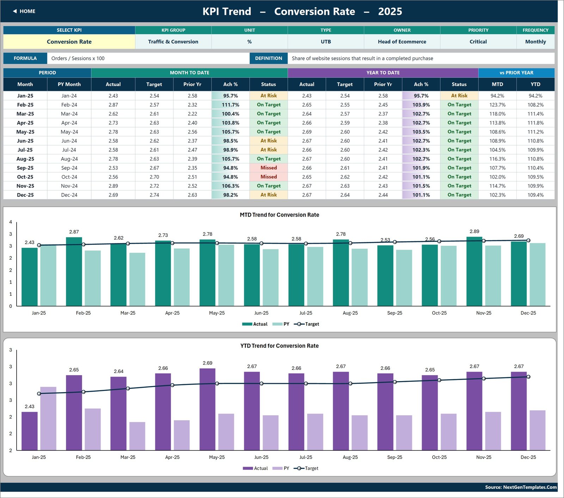Click the PY legend swatch in MTD chart

(277, 324)
